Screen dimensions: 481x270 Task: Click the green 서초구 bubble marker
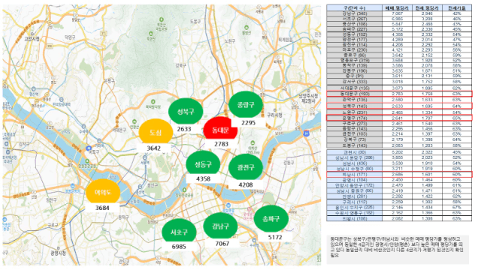(179, 232)
